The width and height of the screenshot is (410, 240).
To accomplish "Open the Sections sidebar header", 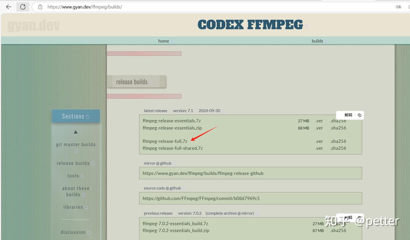I will pyautogui.click(x=76, y=116).
